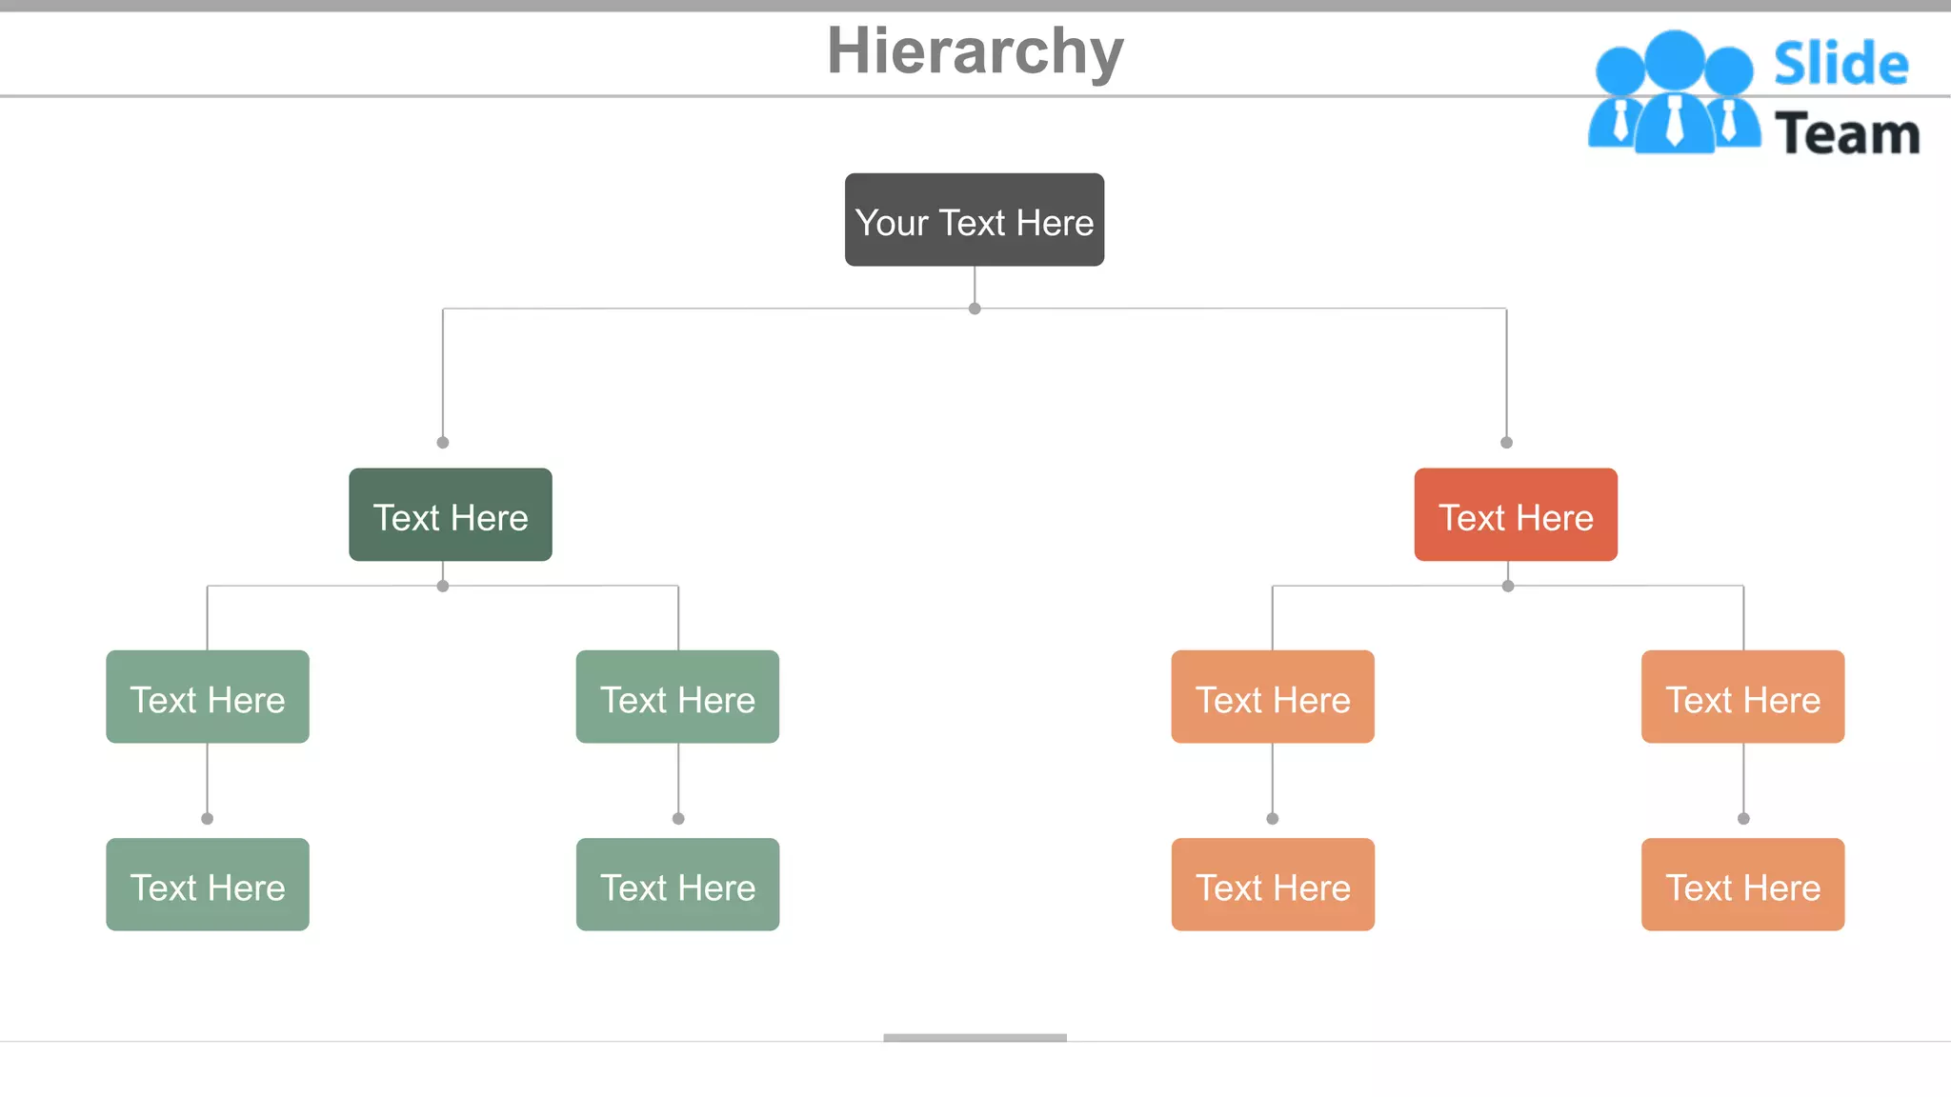Click the dark green "Text Here" box
This screenshot has height=1097, width=1951.
pos(451,515)
